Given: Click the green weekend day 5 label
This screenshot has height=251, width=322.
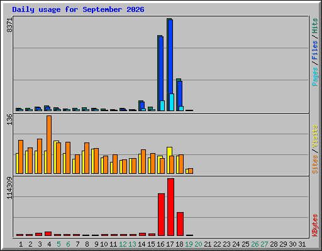Looking at the screenshot, I should click(x=58, y=244).
